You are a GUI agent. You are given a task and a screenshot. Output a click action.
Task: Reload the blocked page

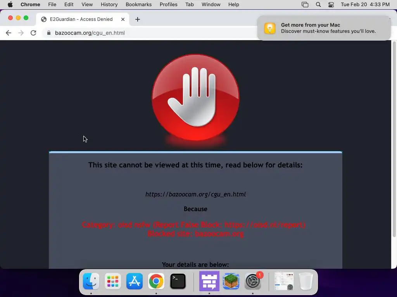pos(33,33)
